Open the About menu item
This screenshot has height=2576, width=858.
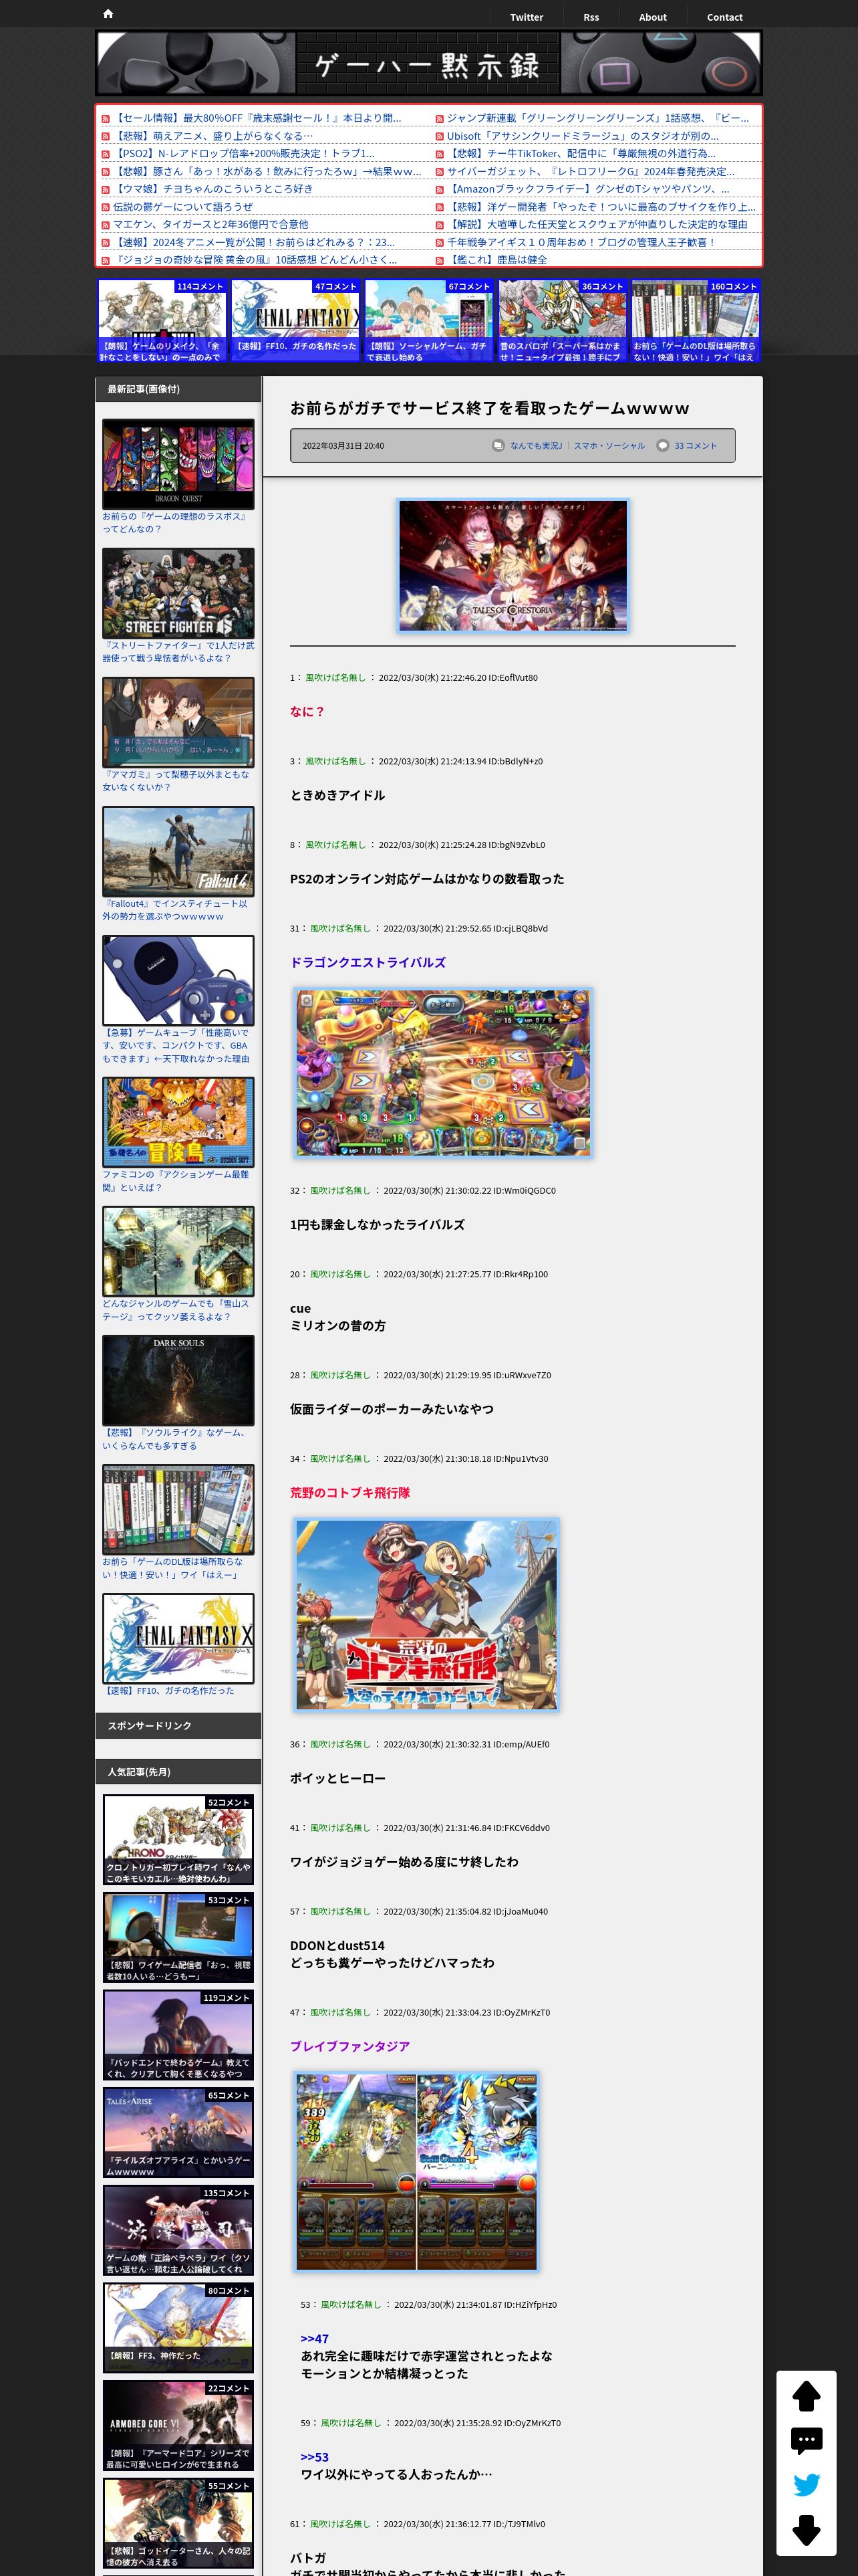point(652,17)
